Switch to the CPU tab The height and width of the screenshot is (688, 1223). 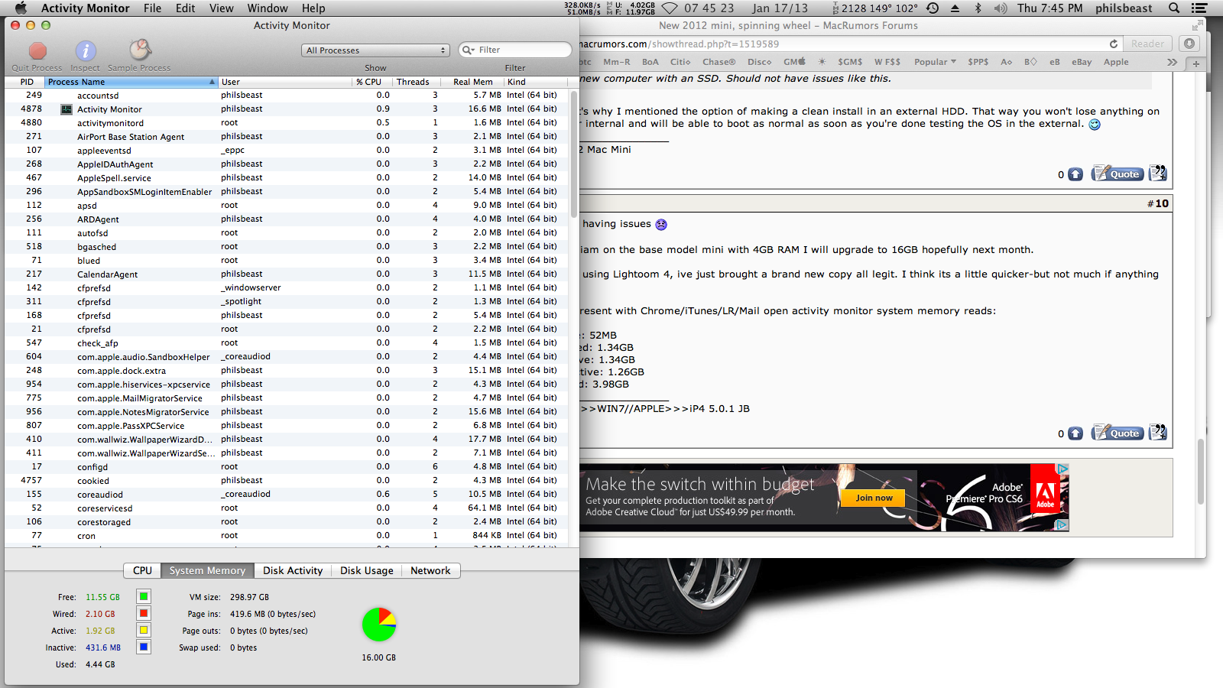(x=142, y=571)
